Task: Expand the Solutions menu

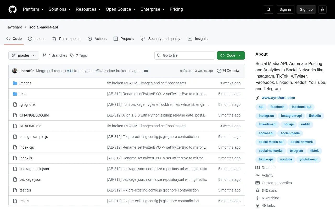Action: [x=60, y=9]
